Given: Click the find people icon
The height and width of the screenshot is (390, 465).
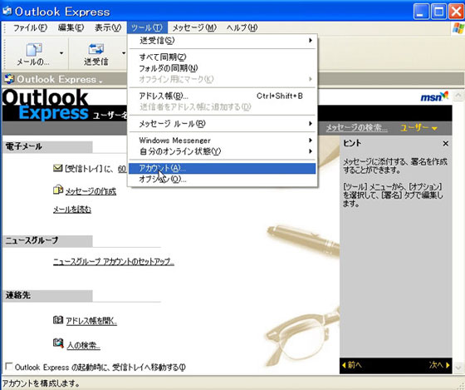Looking at the screenshot, I should coord(58,343).
